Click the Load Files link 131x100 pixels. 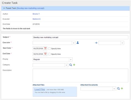40,90
